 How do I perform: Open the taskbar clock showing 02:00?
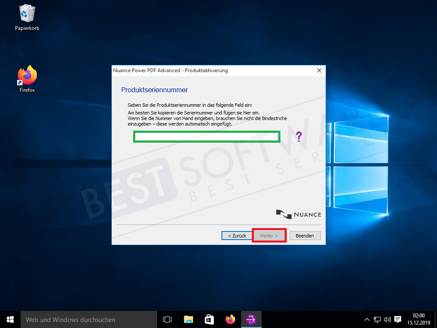pyautogui.click(x=419, y=319)
